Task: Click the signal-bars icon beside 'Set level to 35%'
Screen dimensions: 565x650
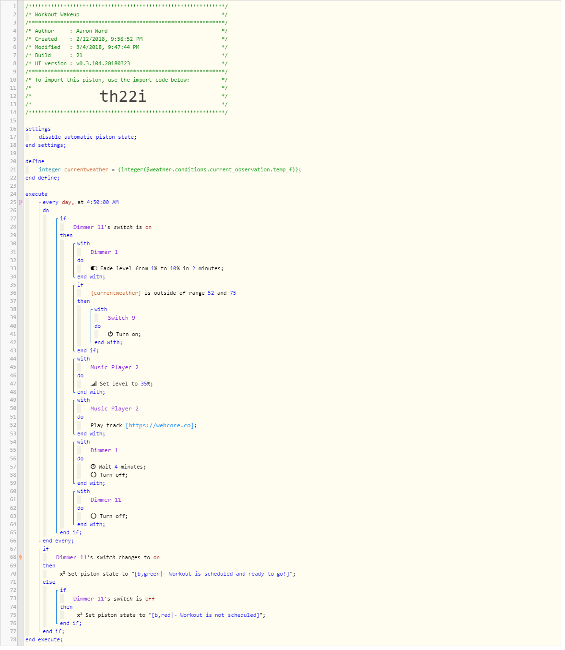Action: click(x=94, y=384)
